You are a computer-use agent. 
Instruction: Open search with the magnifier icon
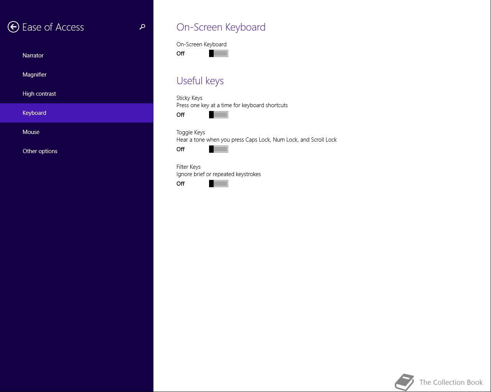pyautogui.click(x=142, y=27)
